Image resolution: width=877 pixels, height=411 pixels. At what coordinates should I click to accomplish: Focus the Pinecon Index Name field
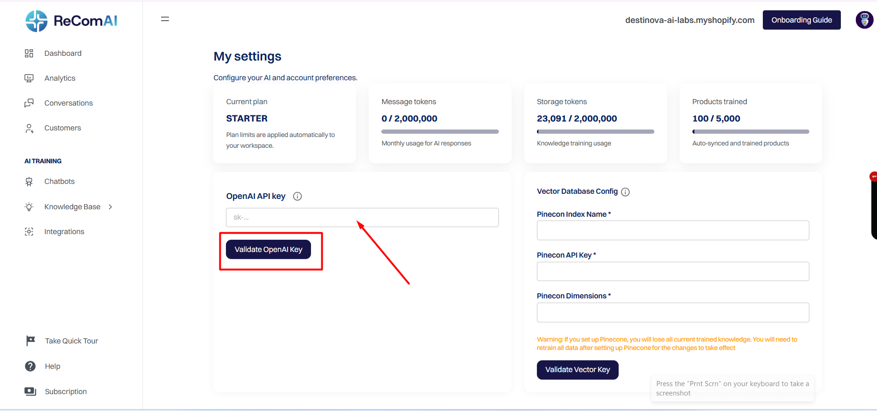pos(673,230)
